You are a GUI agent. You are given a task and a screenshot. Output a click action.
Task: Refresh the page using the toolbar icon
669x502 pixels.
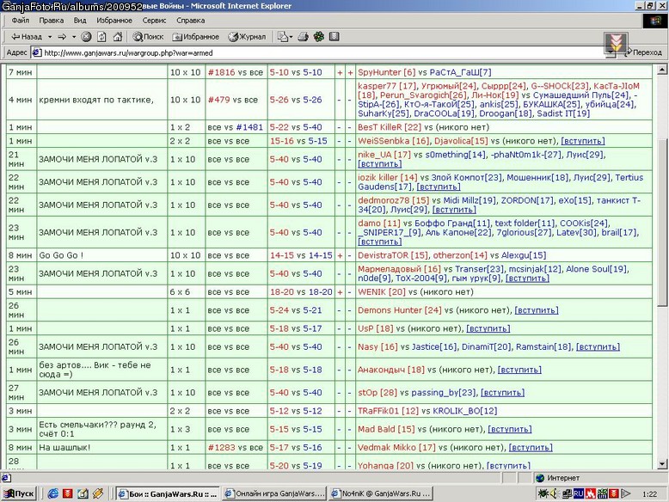[x=101, y=37]
